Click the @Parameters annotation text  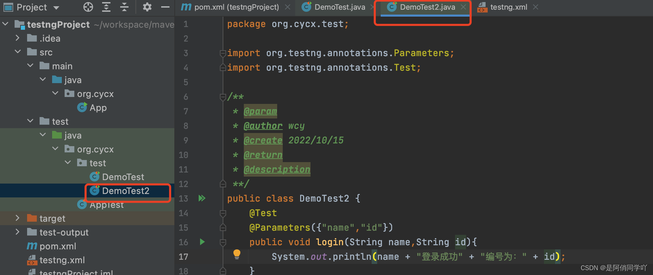280,228
